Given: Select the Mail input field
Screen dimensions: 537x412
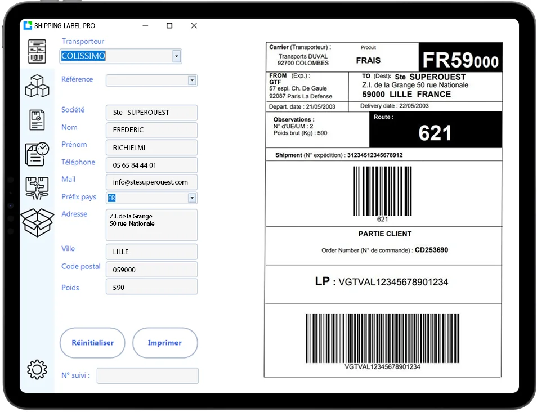Looking at the screenshot, I should (x=151, y=182).
